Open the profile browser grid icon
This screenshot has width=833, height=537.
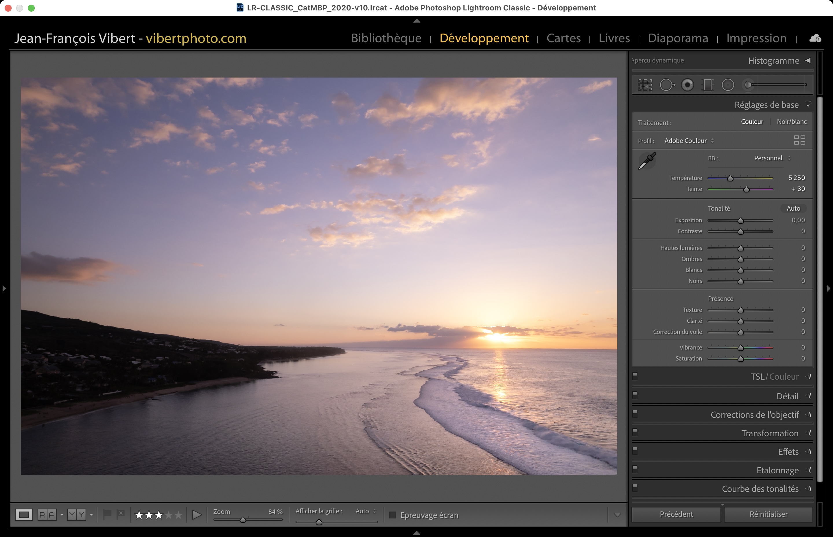click(799, 140)
